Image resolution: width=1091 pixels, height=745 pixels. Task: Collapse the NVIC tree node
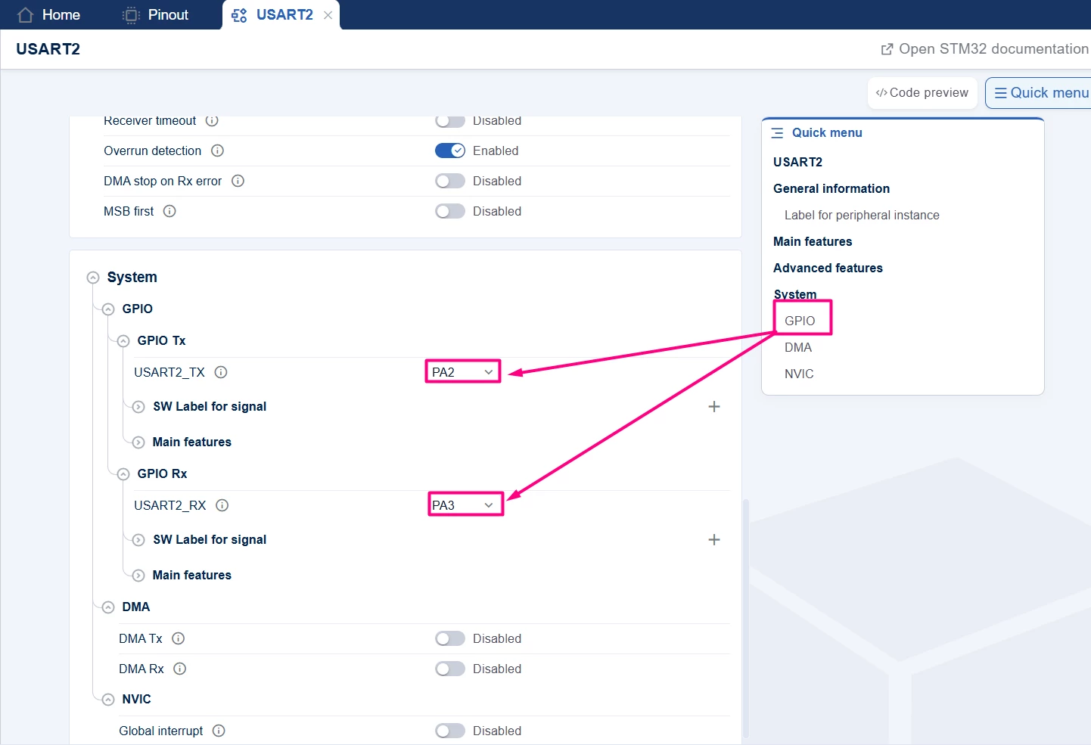coord(108,700)
